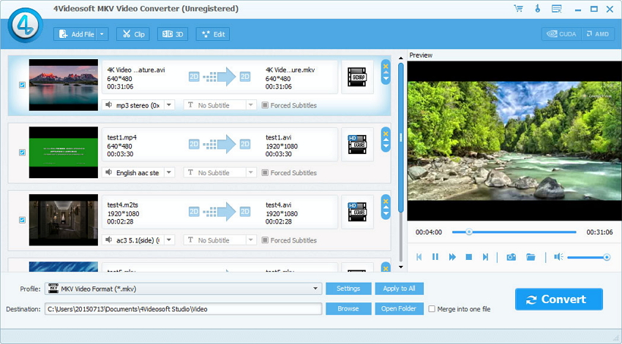Viewport: 622px width, 344px height.
Task: Expand the mp3 stereo audio track dropdown
Action: (169, 105)
